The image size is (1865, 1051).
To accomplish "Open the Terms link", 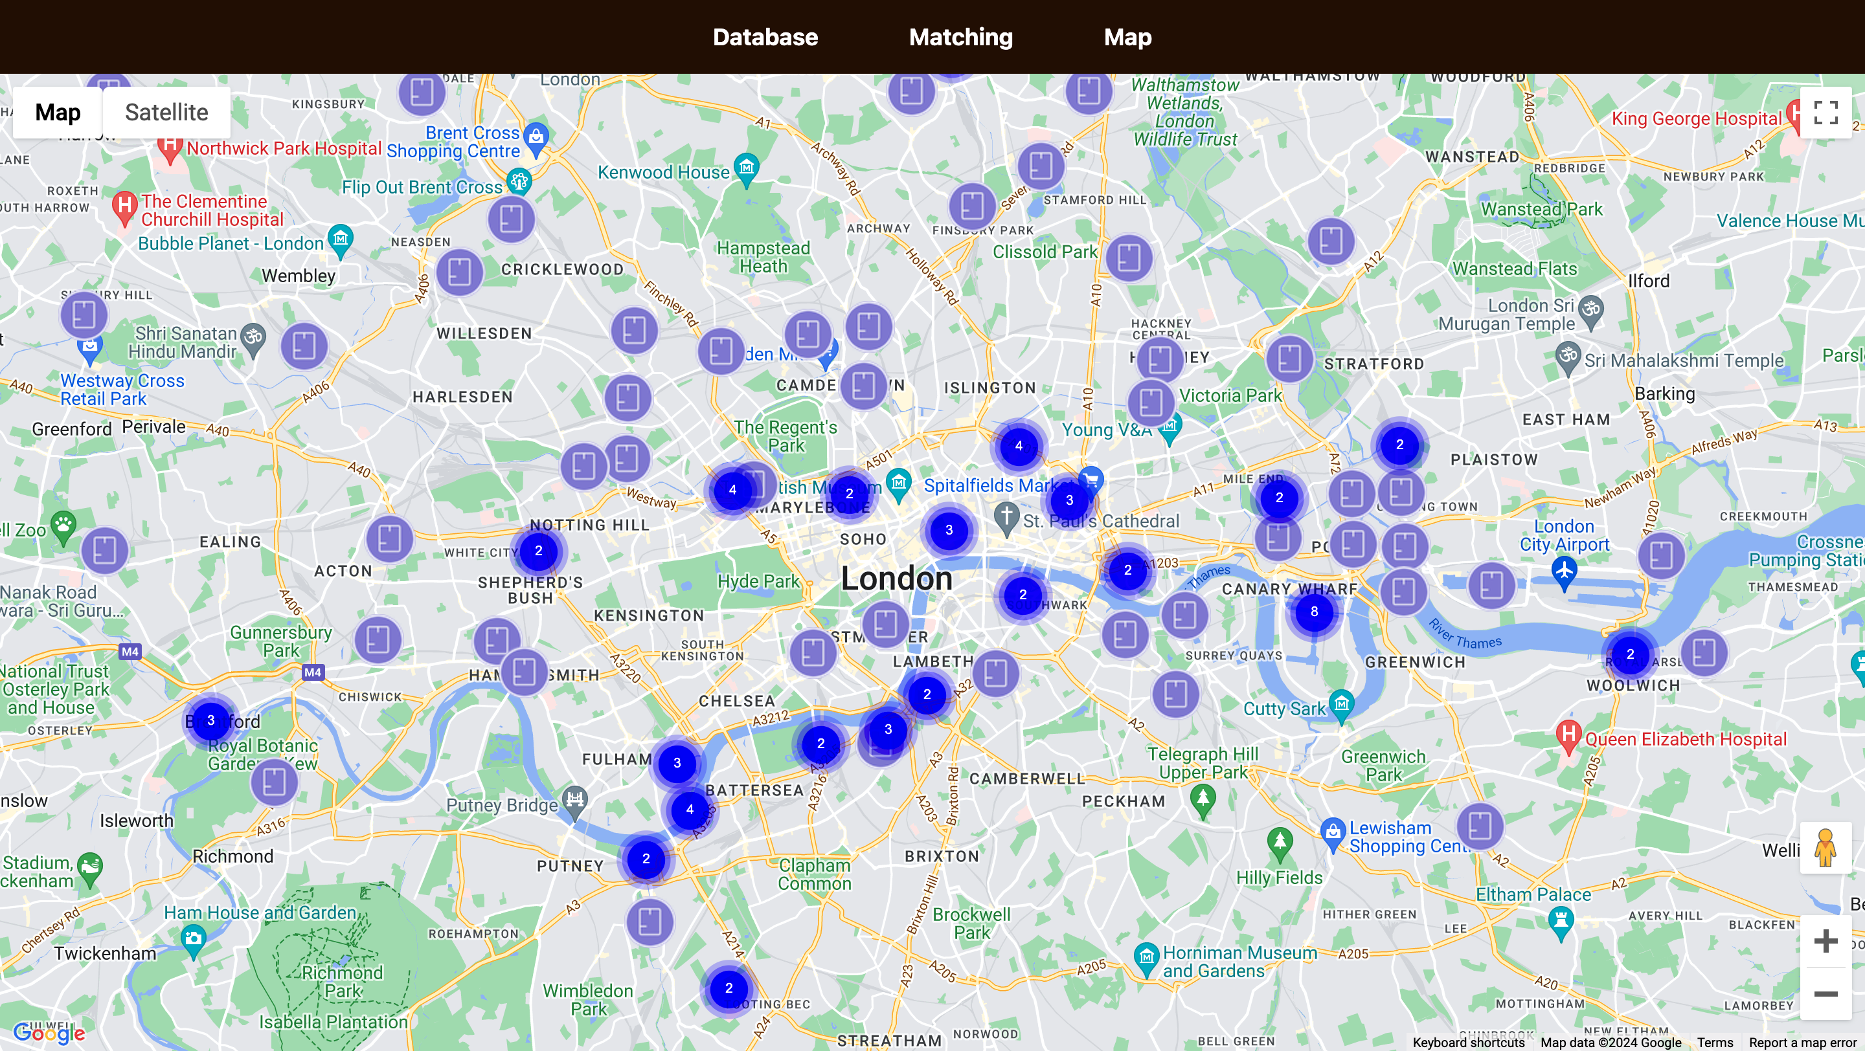I will tap(1714, 1043).
